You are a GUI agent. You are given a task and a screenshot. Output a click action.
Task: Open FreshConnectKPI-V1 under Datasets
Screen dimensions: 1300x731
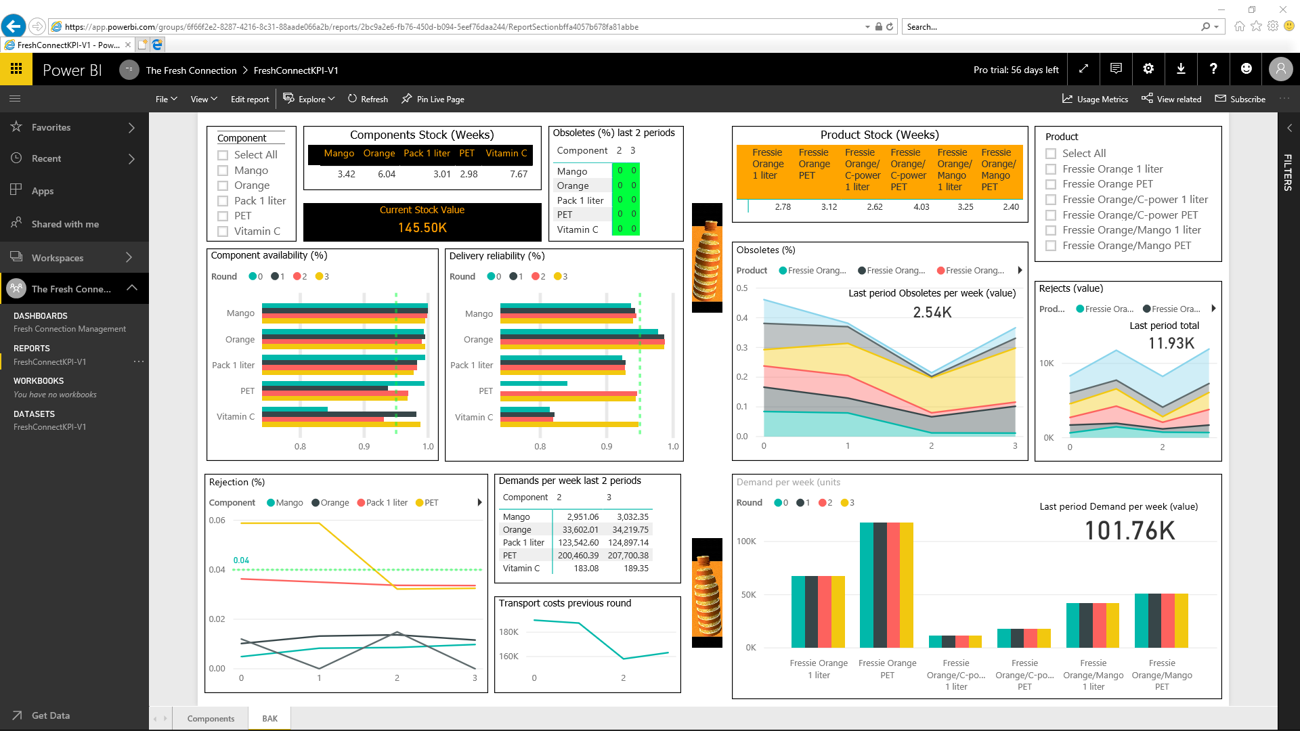pos(49,427)
